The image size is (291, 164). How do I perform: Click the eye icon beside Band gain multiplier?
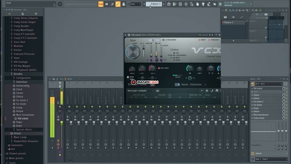point(157,91)
